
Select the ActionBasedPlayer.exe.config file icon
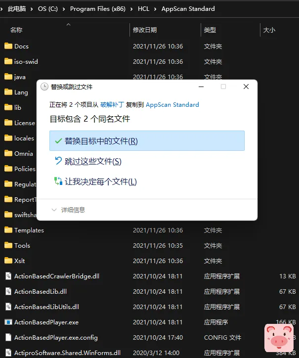pyautogui.click(x=8, y=337)
